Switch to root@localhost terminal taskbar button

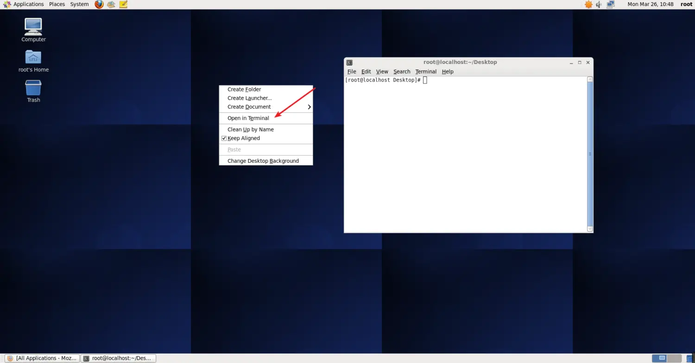coord(118,358)
